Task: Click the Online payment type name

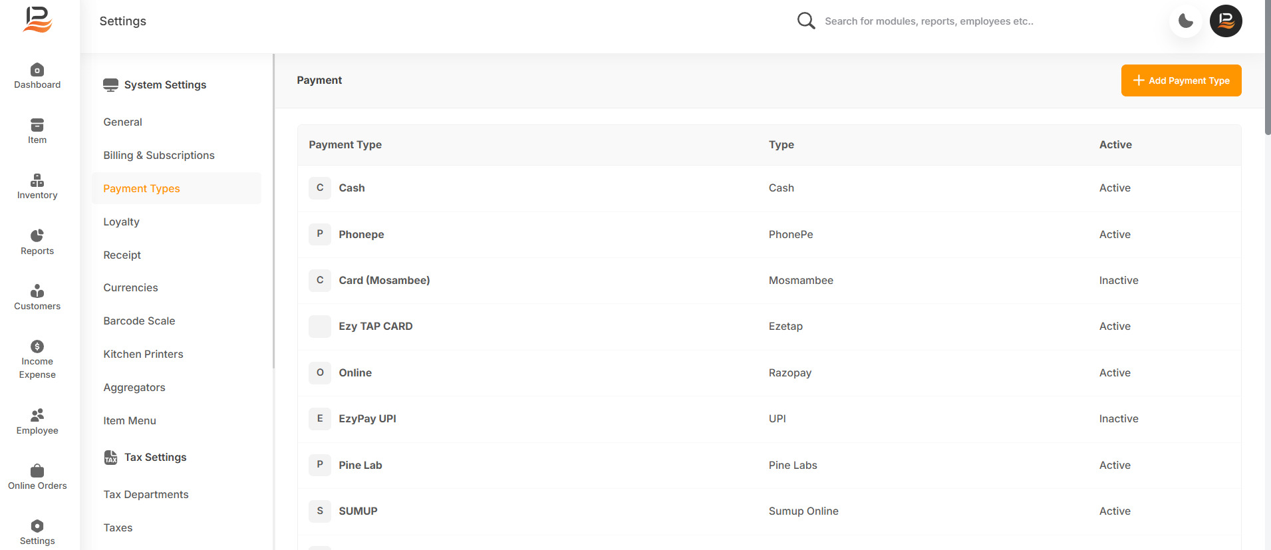Action: coord(355,373)
